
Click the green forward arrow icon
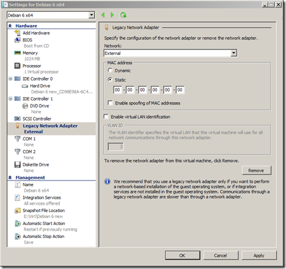pos(112,15)
